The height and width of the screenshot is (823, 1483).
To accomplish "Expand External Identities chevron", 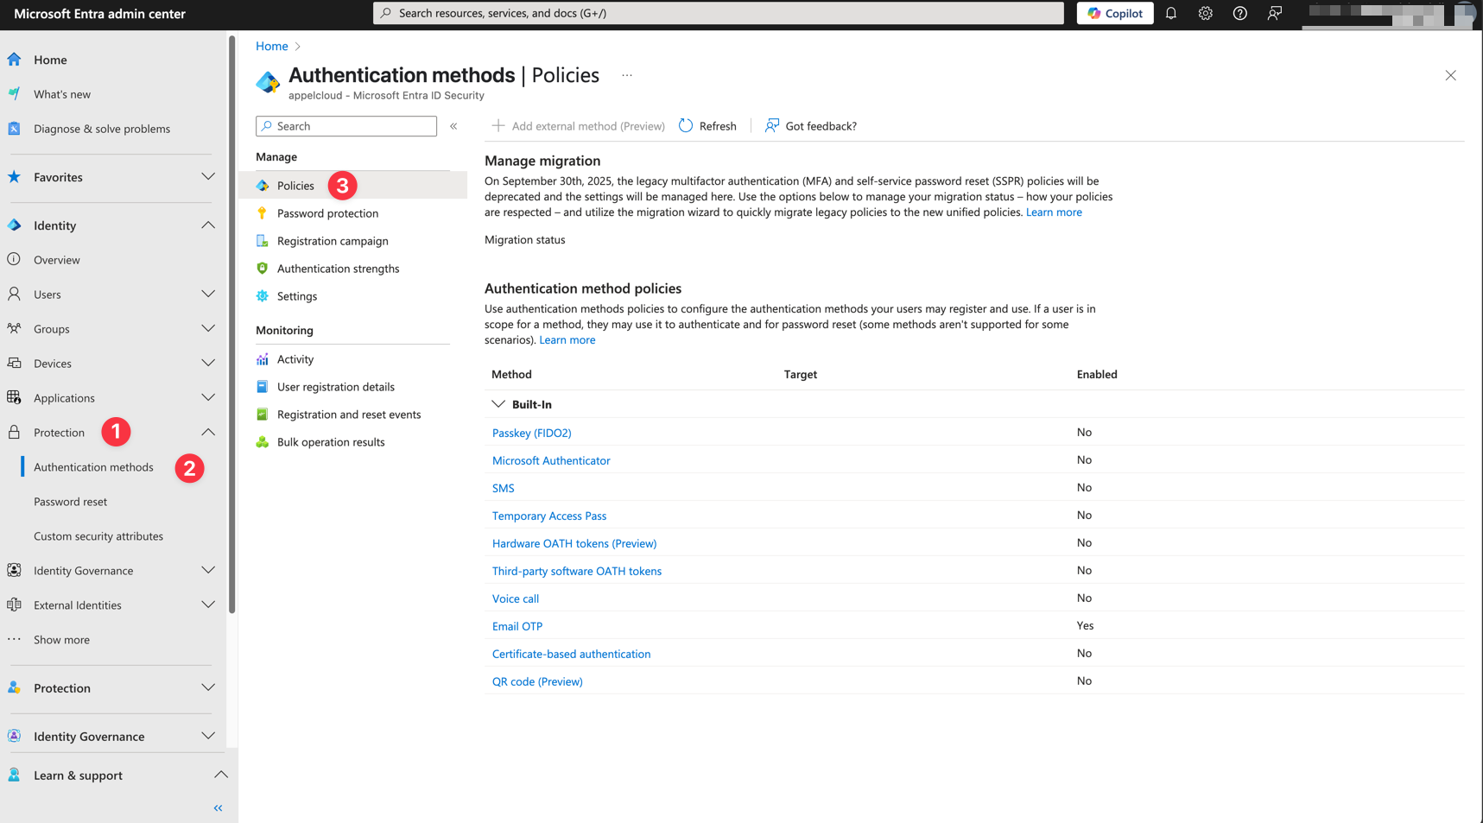I will coord(208,605).
